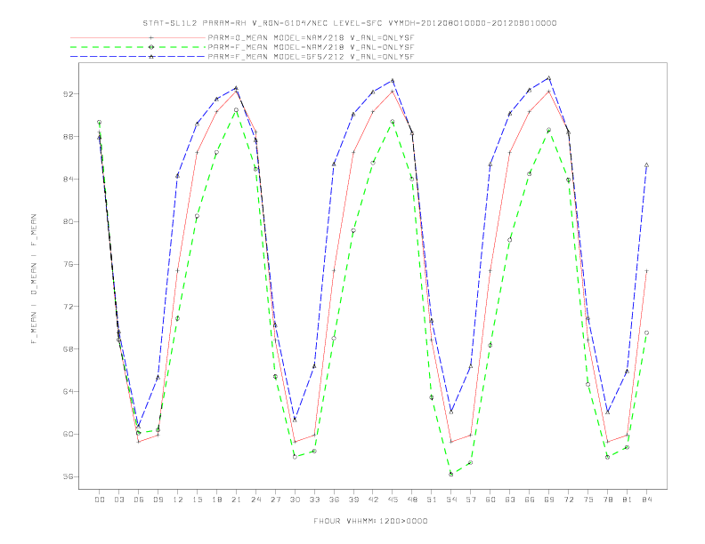The height and width of the screenshot is (544, 705).
Task: Click x-axis tick label 30
Action: click(x=295, y=500)
